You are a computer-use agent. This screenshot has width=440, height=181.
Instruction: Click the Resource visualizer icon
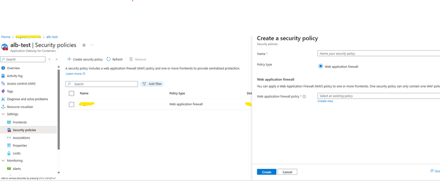point(4,107)
